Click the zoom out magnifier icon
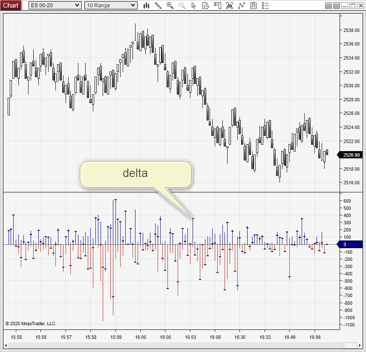The width and height of the screenshot is (366, 352). coord(182,6)
